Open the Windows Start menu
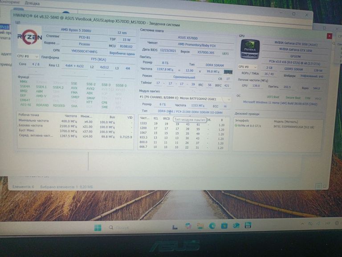The width and height of the screenshot is (342, 257). [x=98, y=228]
